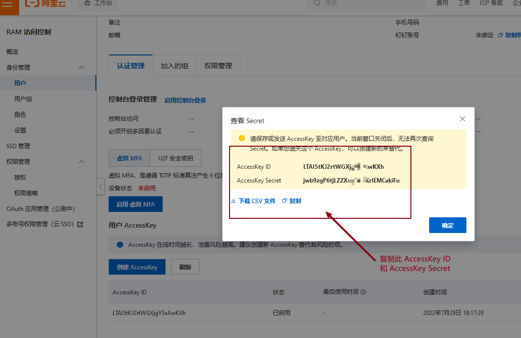Screen dimensions: 521x338
Task: Close the 查看 Secret dialog with X
Action: (462, 119)
